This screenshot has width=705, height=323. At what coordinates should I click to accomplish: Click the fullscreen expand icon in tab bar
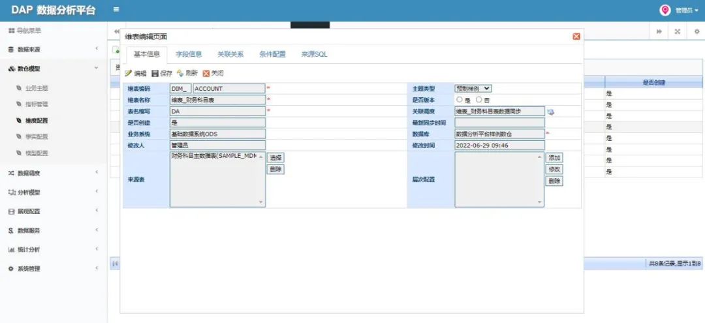pyautogui.click(x=677, y=32)
